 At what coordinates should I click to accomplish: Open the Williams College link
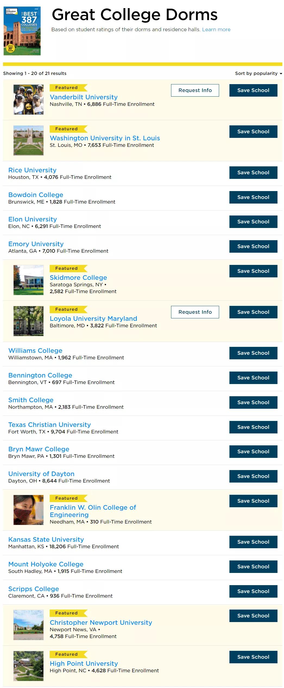pos(35,351)
